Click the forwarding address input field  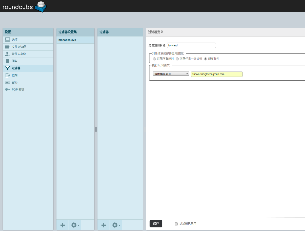pos(216,74)
